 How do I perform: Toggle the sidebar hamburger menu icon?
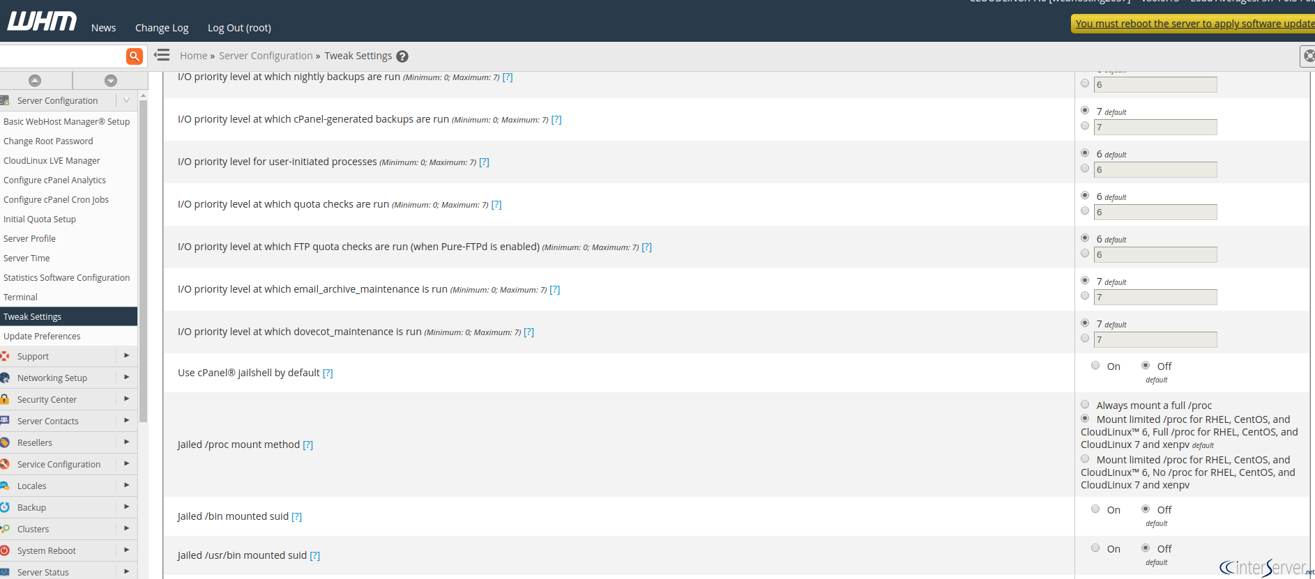[x=162, y=55]
